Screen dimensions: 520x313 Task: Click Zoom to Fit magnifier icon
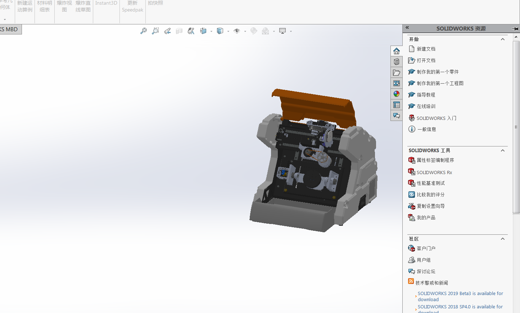click(x=143, y=31)
